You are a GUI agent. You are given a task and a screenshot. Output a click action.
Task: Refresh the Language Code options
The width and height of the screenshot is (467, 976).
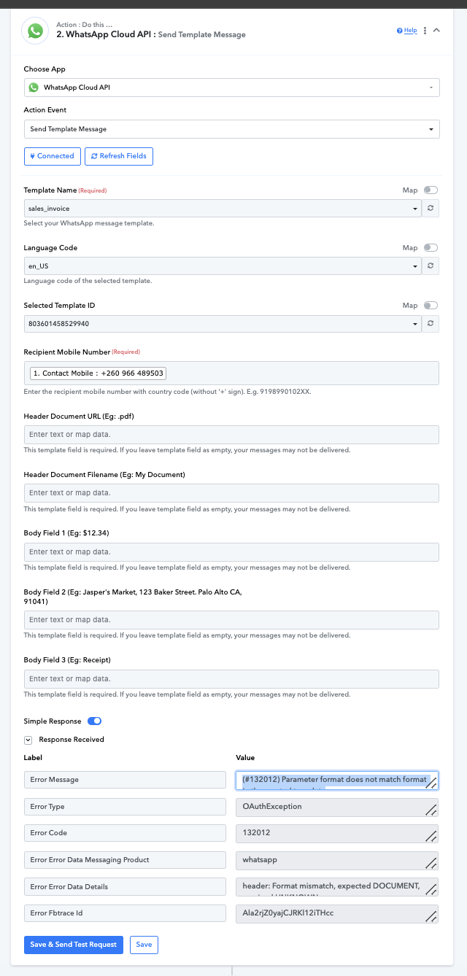point(431,266)
